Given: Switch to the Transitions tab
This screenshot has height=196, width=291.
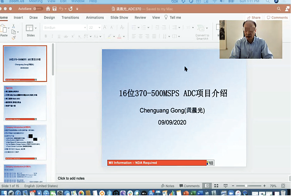Looking at the screenshot, I should click(x=70, y=17).
